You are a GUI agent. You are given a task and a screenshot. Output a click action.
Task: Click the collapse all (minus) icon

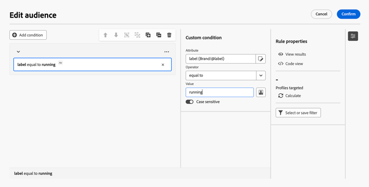click(158, 35)
